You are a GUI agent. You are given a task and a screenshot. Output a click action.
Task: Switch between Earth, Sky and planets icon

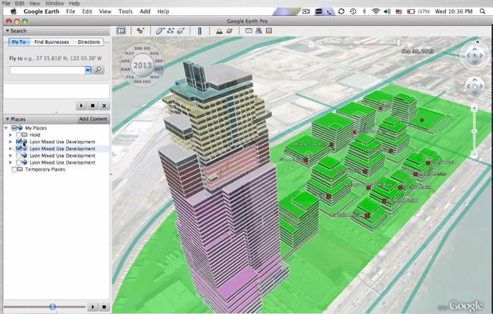(x=230, y=31)
